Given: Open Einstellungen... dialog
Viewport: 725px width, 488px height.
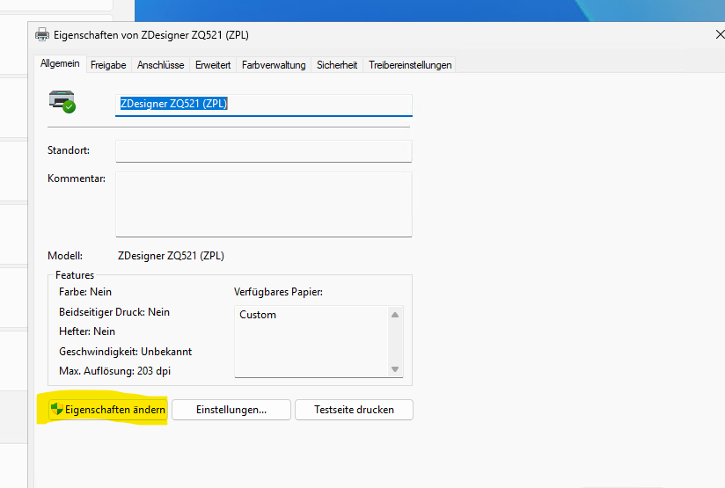Looking at the screenshot, I should pos(231,410).
